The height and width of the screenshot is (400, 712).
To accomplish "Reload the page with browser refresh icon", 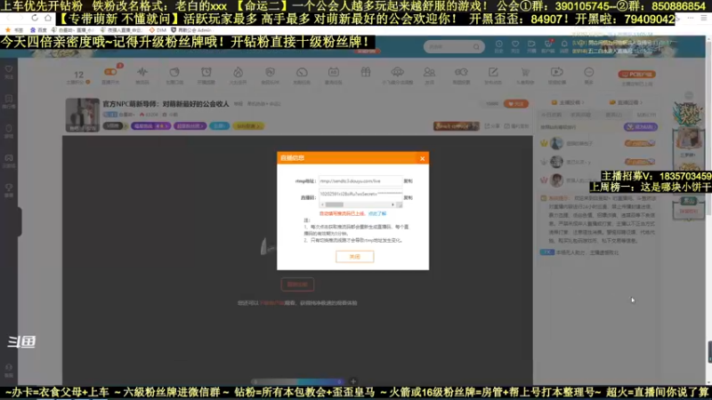I will coord(35,18).
